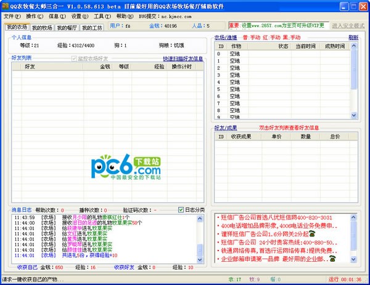Click the 收获好友 link
The width and height of the screenshot is (370, 285).
pyautogui.click(x=124, y=267)
